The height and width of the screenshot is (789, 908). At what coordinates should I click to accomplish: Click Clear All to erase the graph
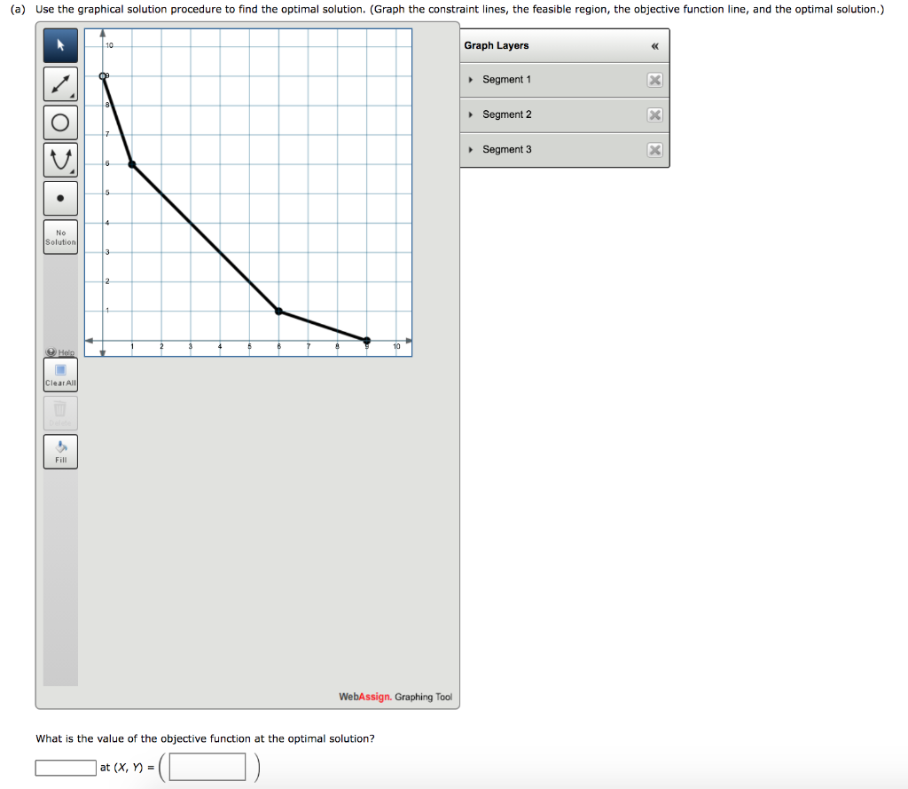click(59, 374)
